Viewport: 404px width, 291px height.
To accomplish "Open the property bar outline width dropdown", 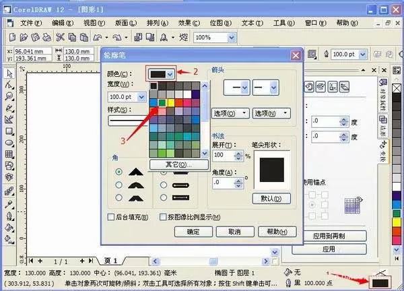I will click(363, 54).
